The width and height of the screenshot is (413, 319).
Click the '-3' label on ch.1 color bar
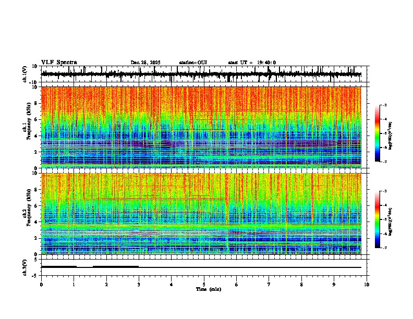coord(385,105)
